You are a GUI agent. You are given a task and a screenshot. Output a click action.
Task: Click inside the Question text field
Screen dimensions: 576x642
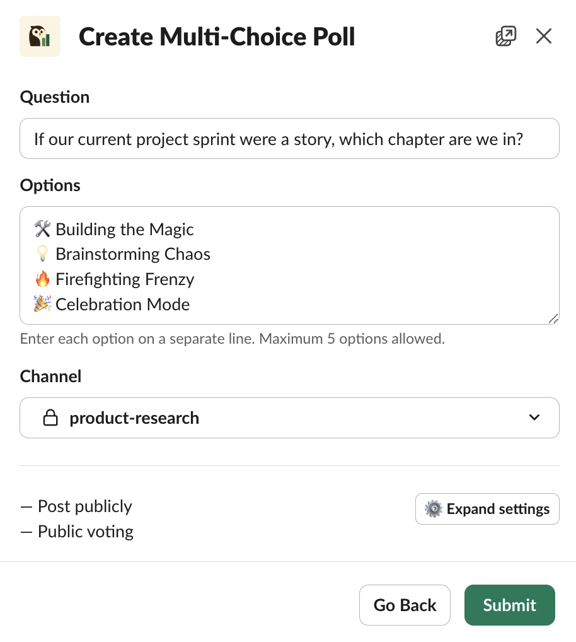click(289, 139)
